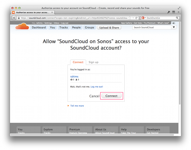Click the Search SoundCloud input field

152,27
